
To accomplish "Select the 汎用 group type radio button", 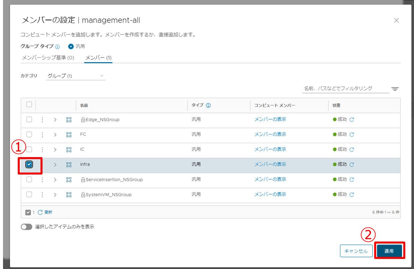I will point(71,46).
